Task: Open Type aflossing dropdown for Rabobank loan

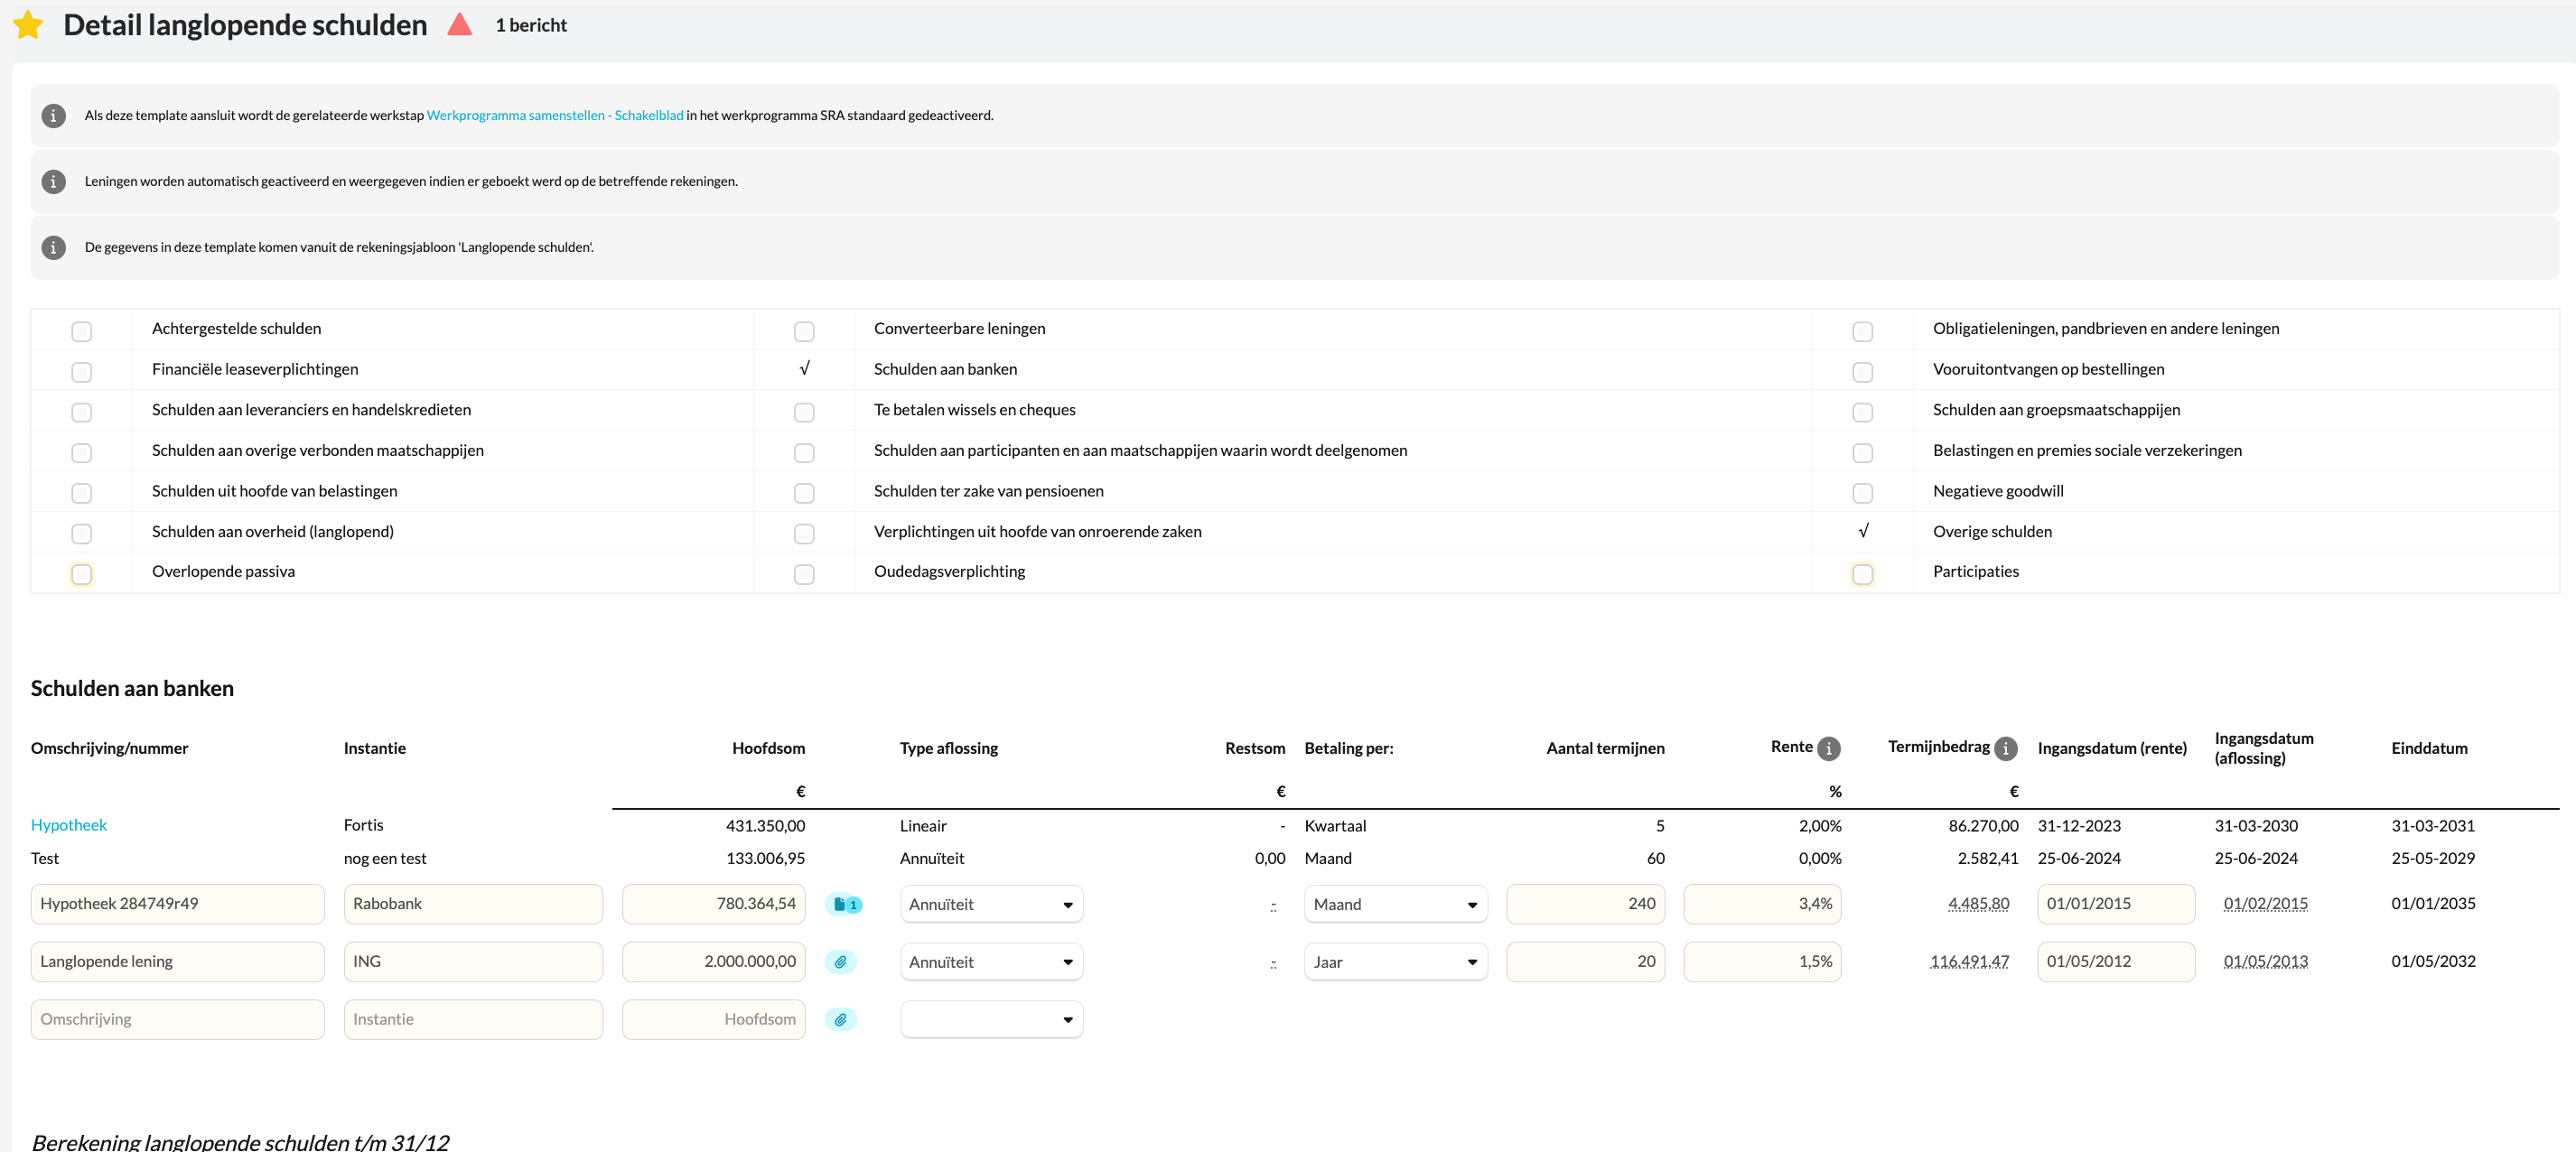Action: tap(990, 905)
